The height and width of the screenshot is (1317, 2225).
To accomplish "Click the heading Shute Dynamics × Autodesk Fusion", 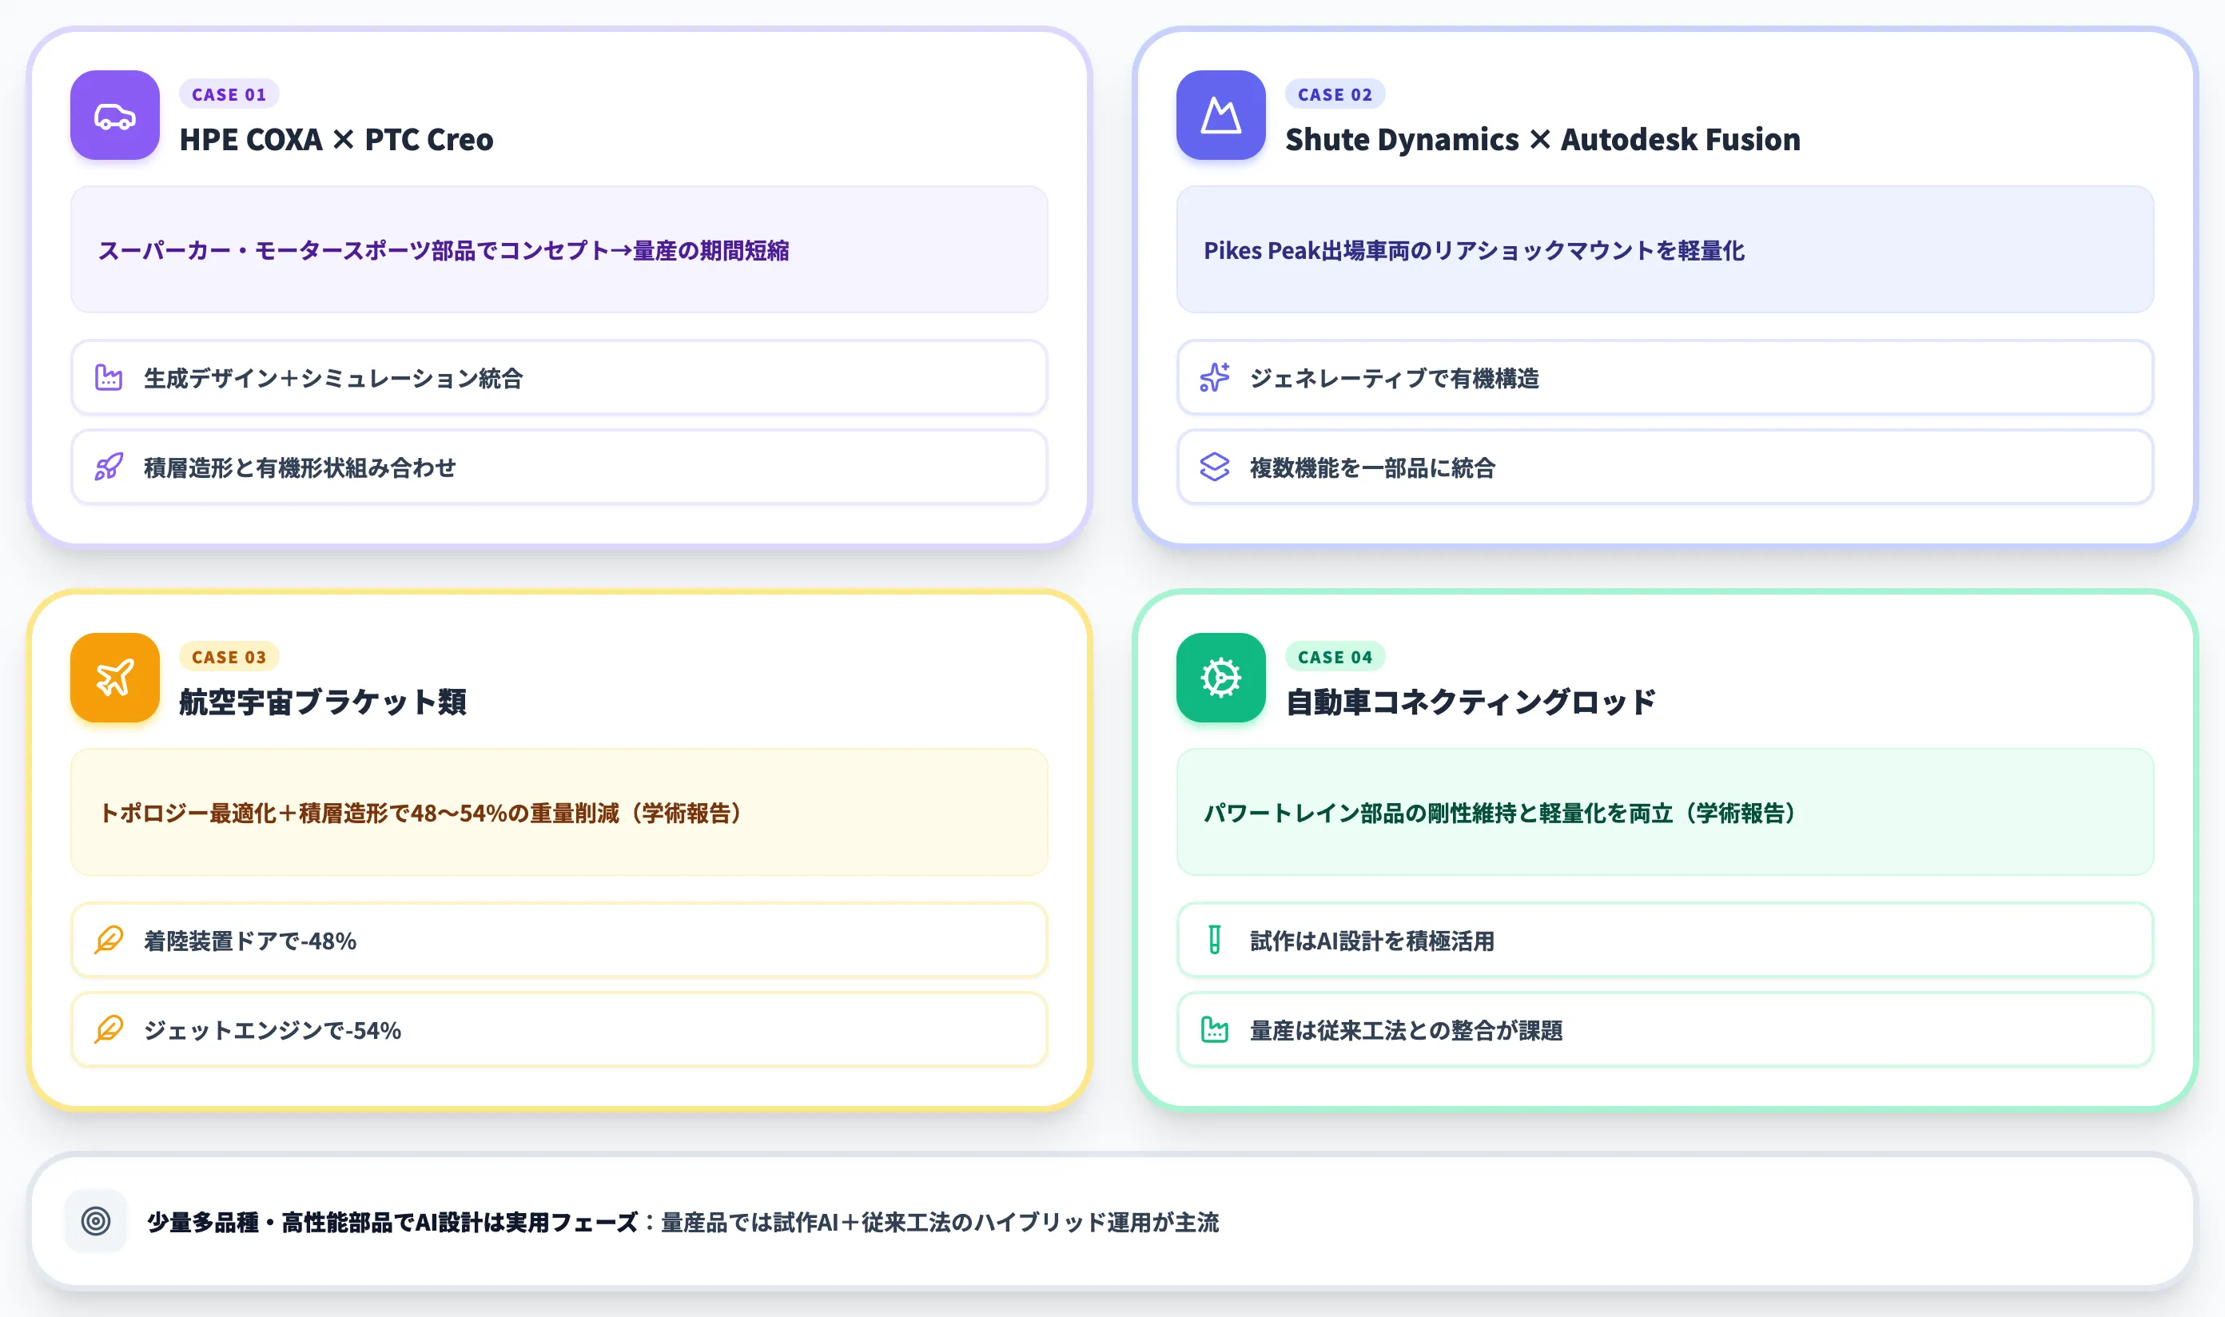I will pos(1542,139).
